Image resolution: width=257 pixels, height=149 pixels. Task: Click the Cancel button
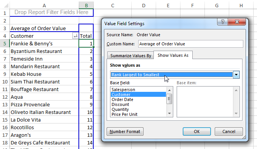click(x=229, y=131)
